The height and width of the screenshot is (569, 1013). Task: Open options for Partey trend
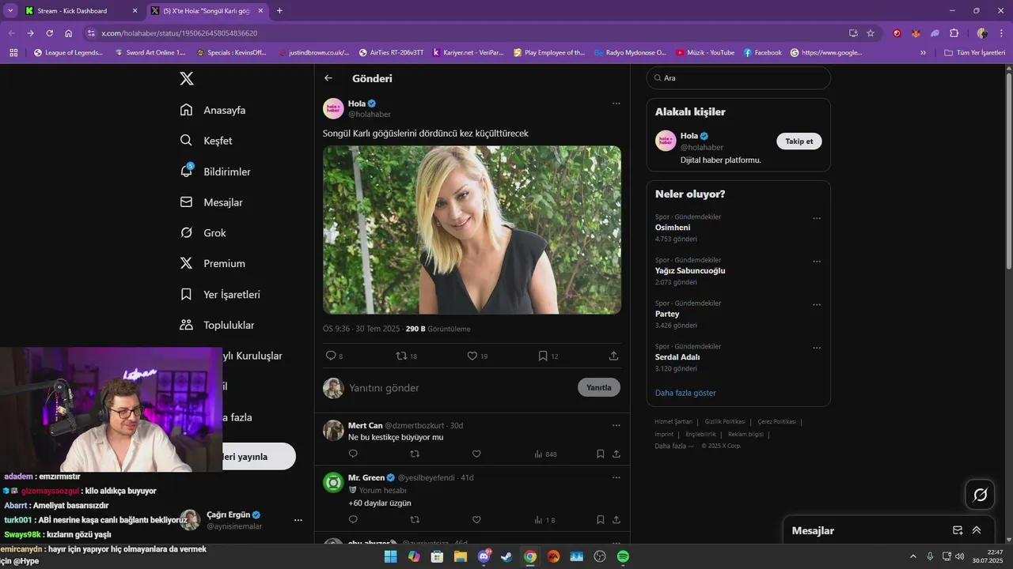pos(817,304)
